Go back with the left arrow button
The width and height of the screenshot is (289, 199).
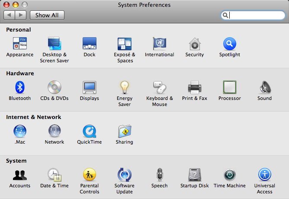click(9, 15)
